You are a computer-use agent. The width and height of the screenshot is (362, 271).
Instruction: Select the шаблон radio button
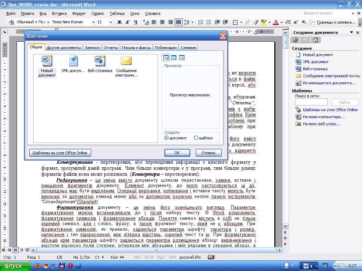coord(196,138)
